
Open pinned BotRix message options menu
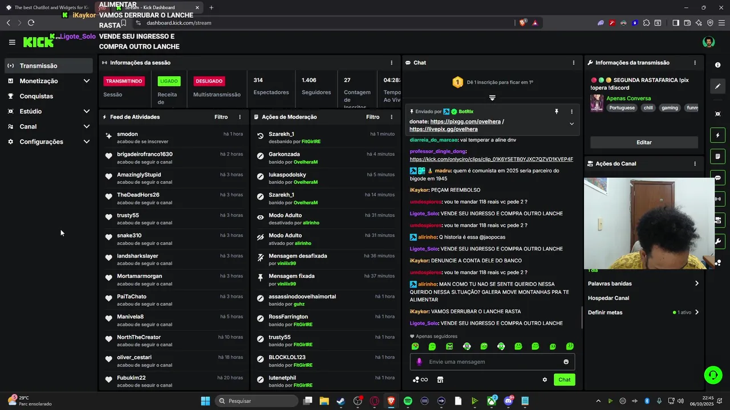(x=571, y=112)
